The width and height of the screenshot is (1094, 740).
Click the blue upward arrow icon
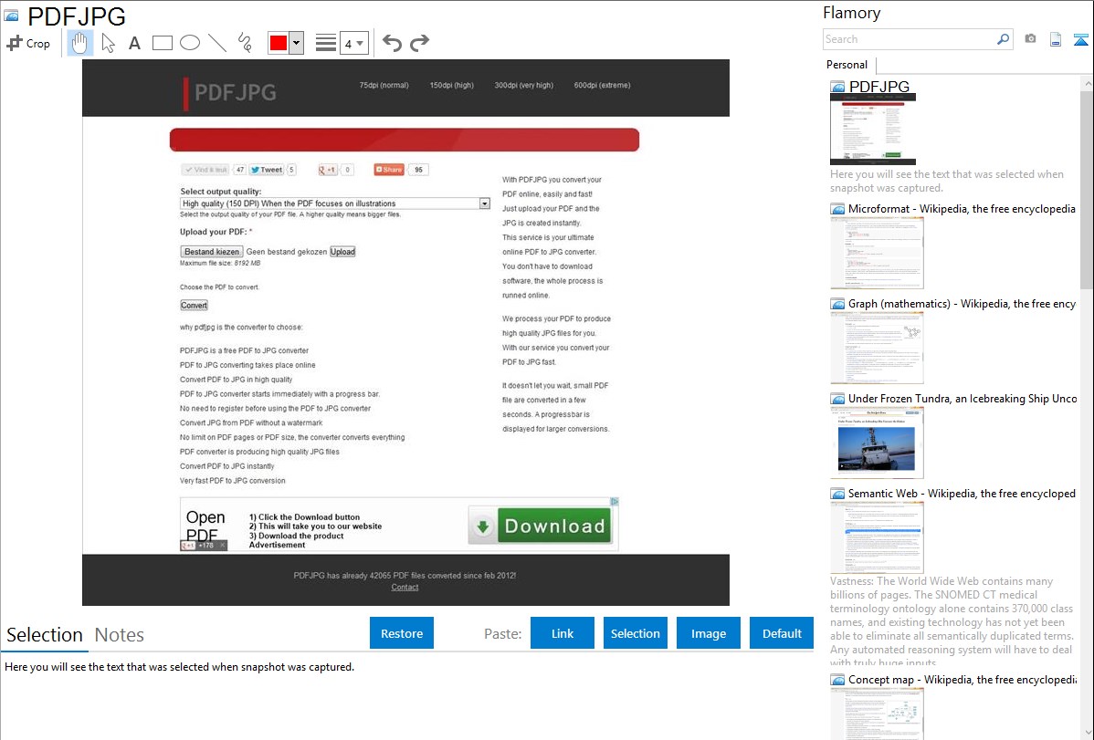[1080, 39]
